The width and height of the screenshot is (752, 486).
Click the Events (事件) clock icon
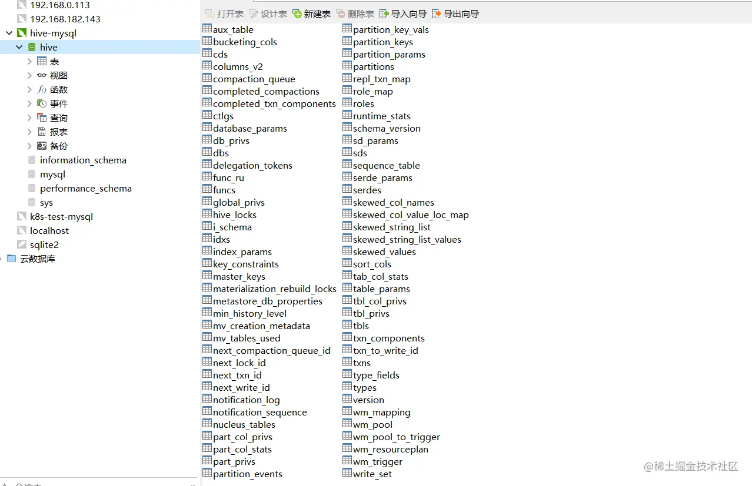(42, 103)
